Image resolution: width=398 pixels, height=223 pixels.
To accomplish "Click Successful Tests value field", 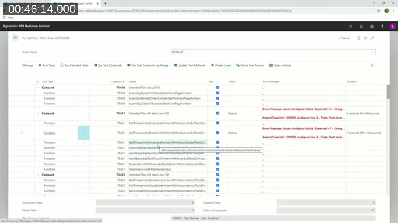I will coord(146,202).
